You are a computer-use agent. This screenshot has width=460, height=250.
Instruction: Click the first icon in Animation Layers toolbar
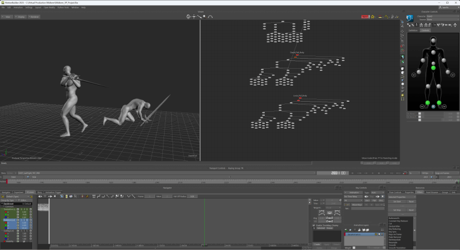pos(346,230)
